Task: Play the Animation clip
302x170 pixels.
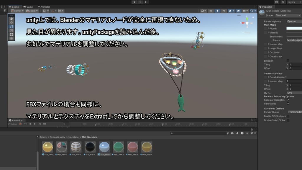Action: tap(35, 124)
